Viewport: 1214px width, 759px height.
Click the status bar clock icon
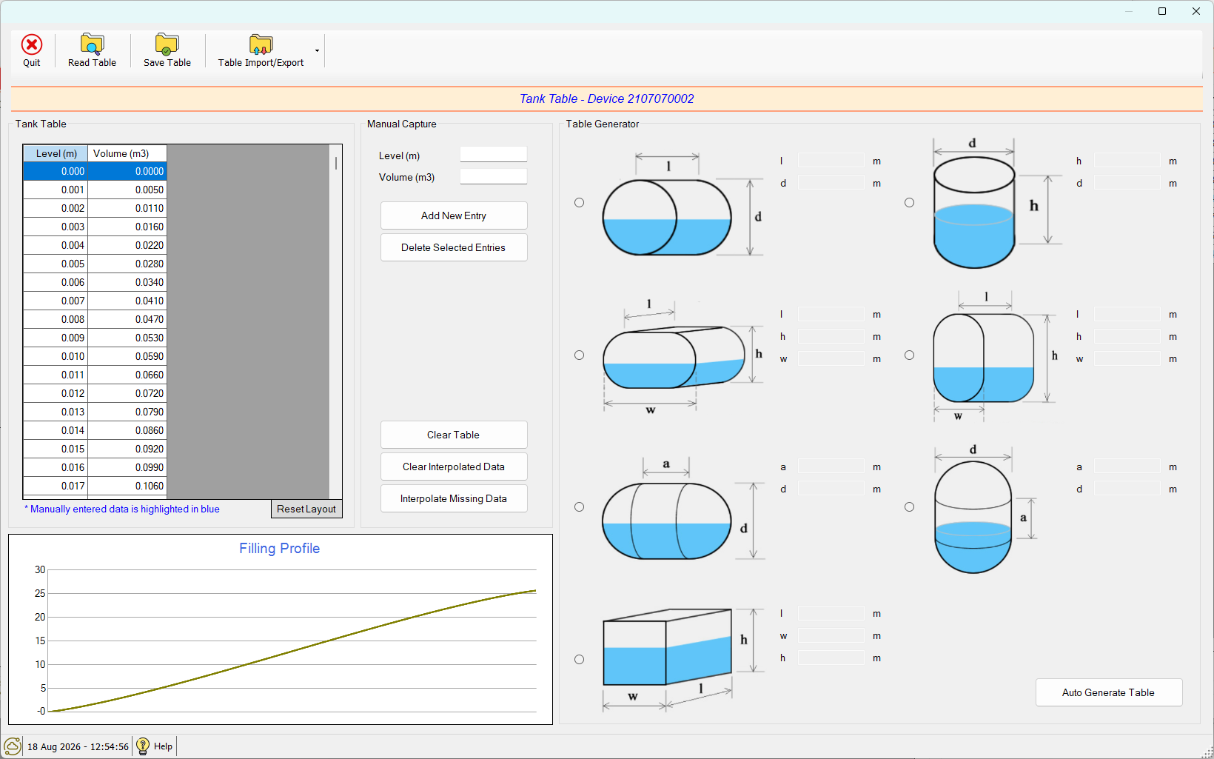point(13,746)
